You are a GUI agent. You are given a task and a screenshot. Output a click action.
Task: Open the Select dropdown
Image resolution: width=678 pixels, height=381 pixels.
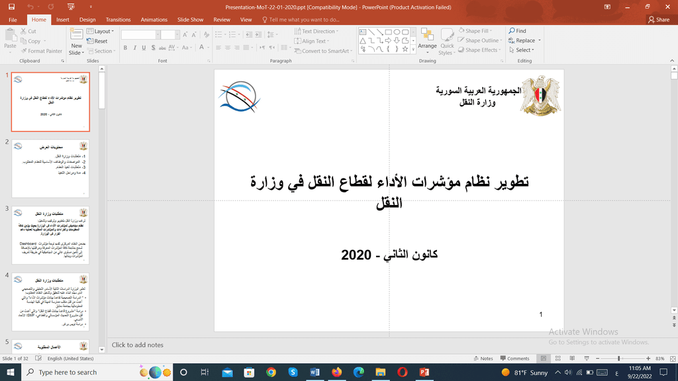click(522, 50)
